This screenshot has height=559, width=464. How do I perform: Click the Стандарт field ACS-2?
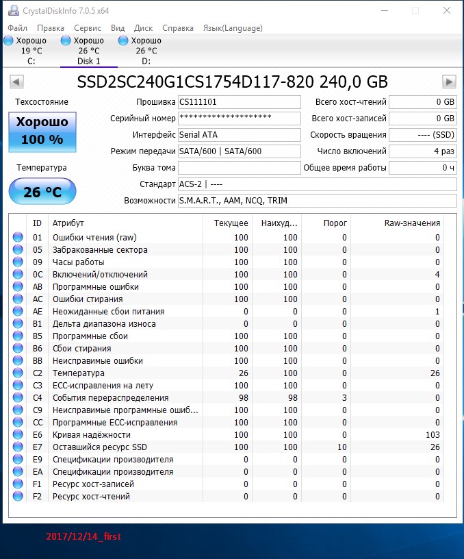[x=318, y=184]
